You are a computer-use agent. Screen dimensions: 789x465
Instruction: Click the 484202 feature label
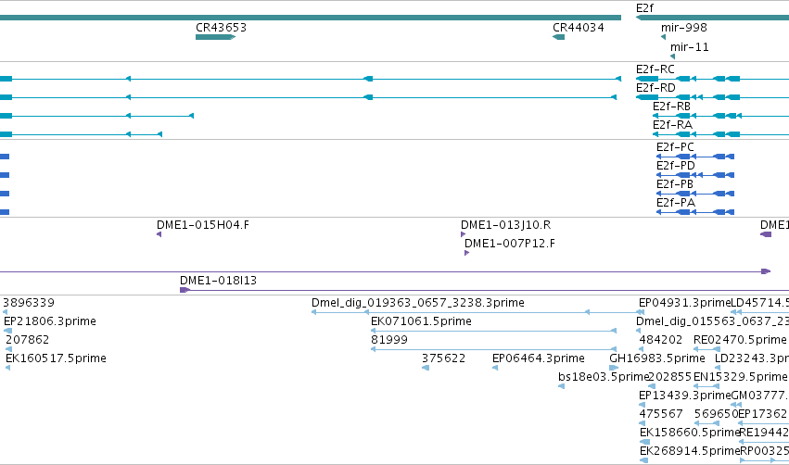coord(661,340)
